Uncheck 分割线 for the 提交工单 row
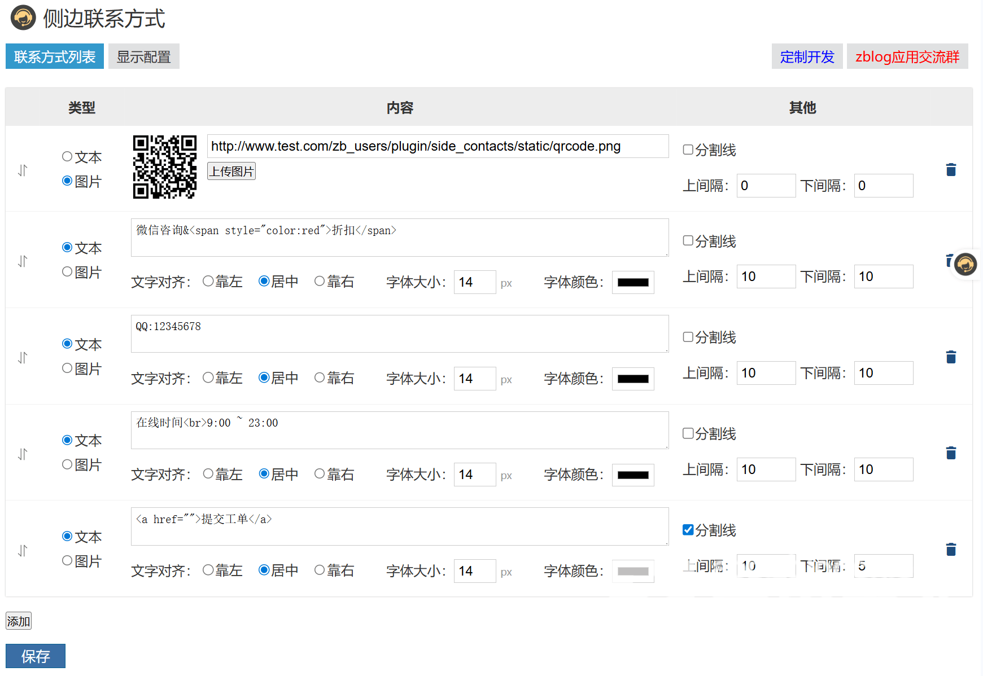Image resolution: width=983 pixels, height=676 pixels. coord(688,529)
